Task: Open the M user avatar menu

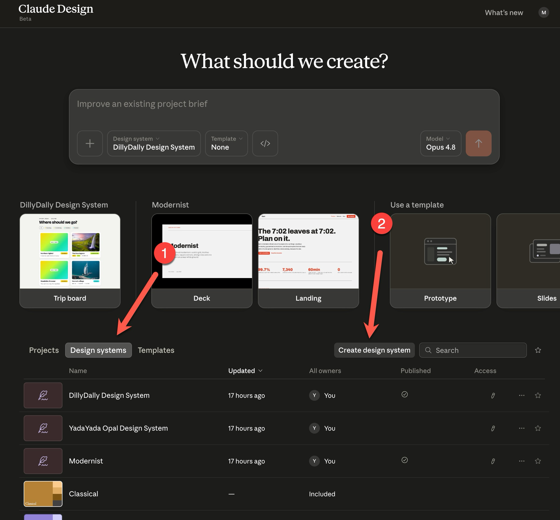Action: [544, 13]
